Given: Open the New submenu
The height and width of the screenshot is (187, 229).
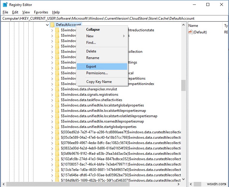Looking at the screenshot, I should pos(102,36).
